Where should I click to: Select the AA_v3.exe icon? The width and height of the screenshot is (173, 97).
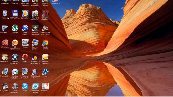5,43
